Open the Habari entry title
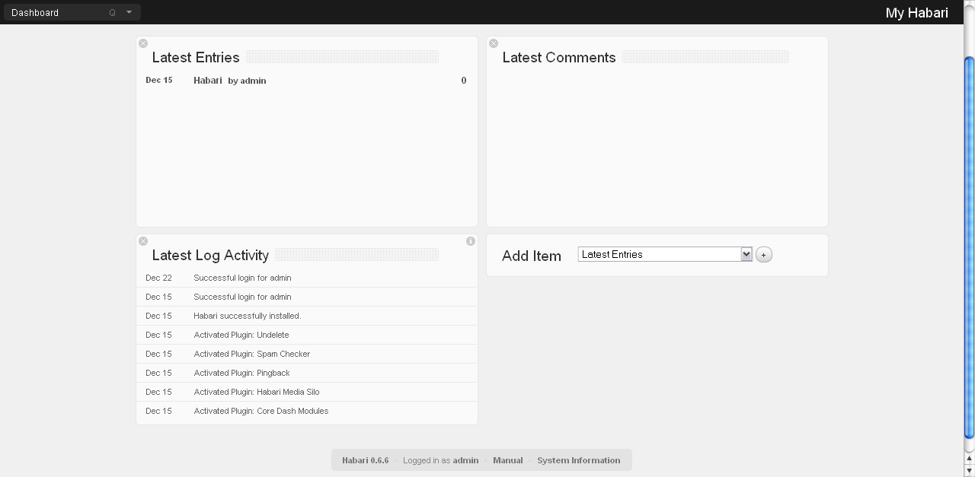 click(207, 81)
